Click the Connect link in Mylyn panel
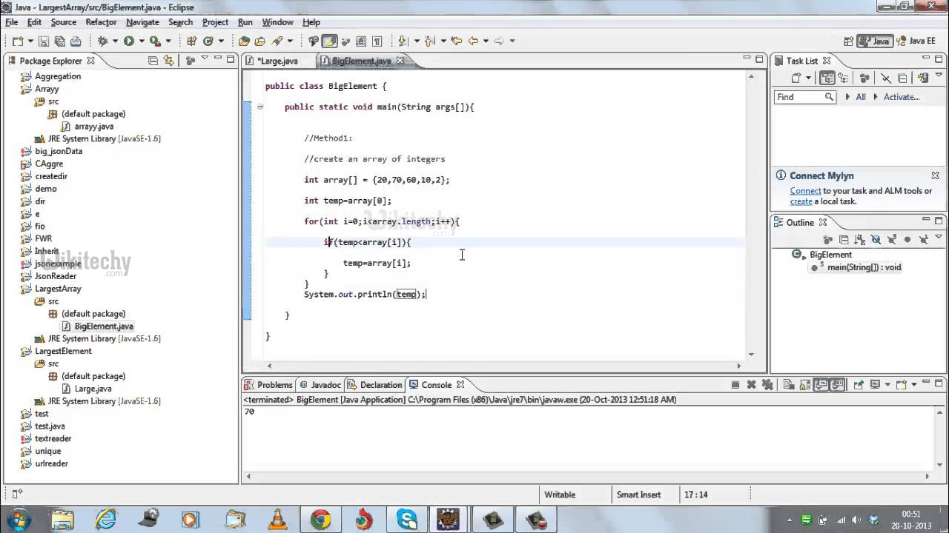The image size is (949, 533). (x=805, y=191)
